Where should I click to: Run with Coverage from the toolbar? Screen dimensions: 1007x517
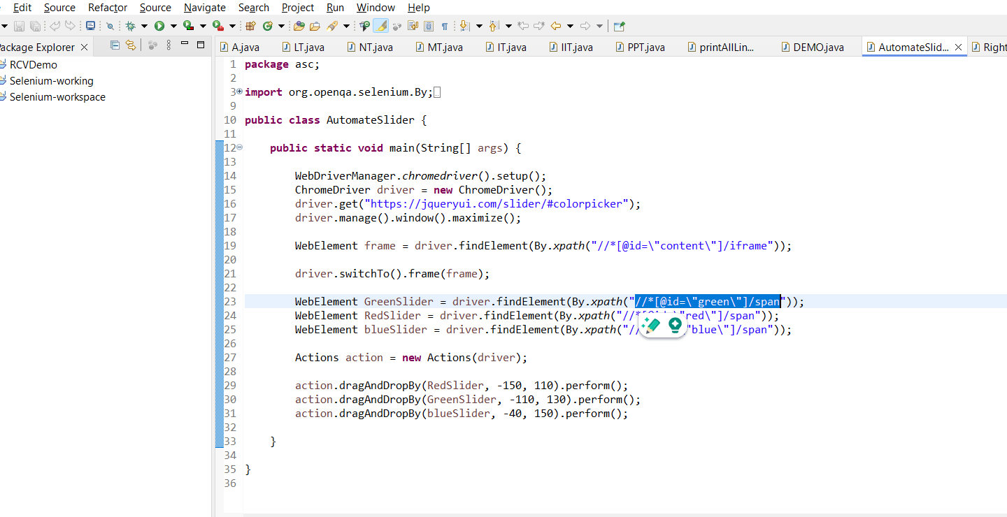(187, 26)
